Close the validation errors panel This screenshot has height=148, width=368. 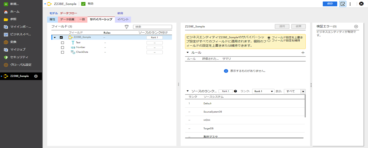356,26
